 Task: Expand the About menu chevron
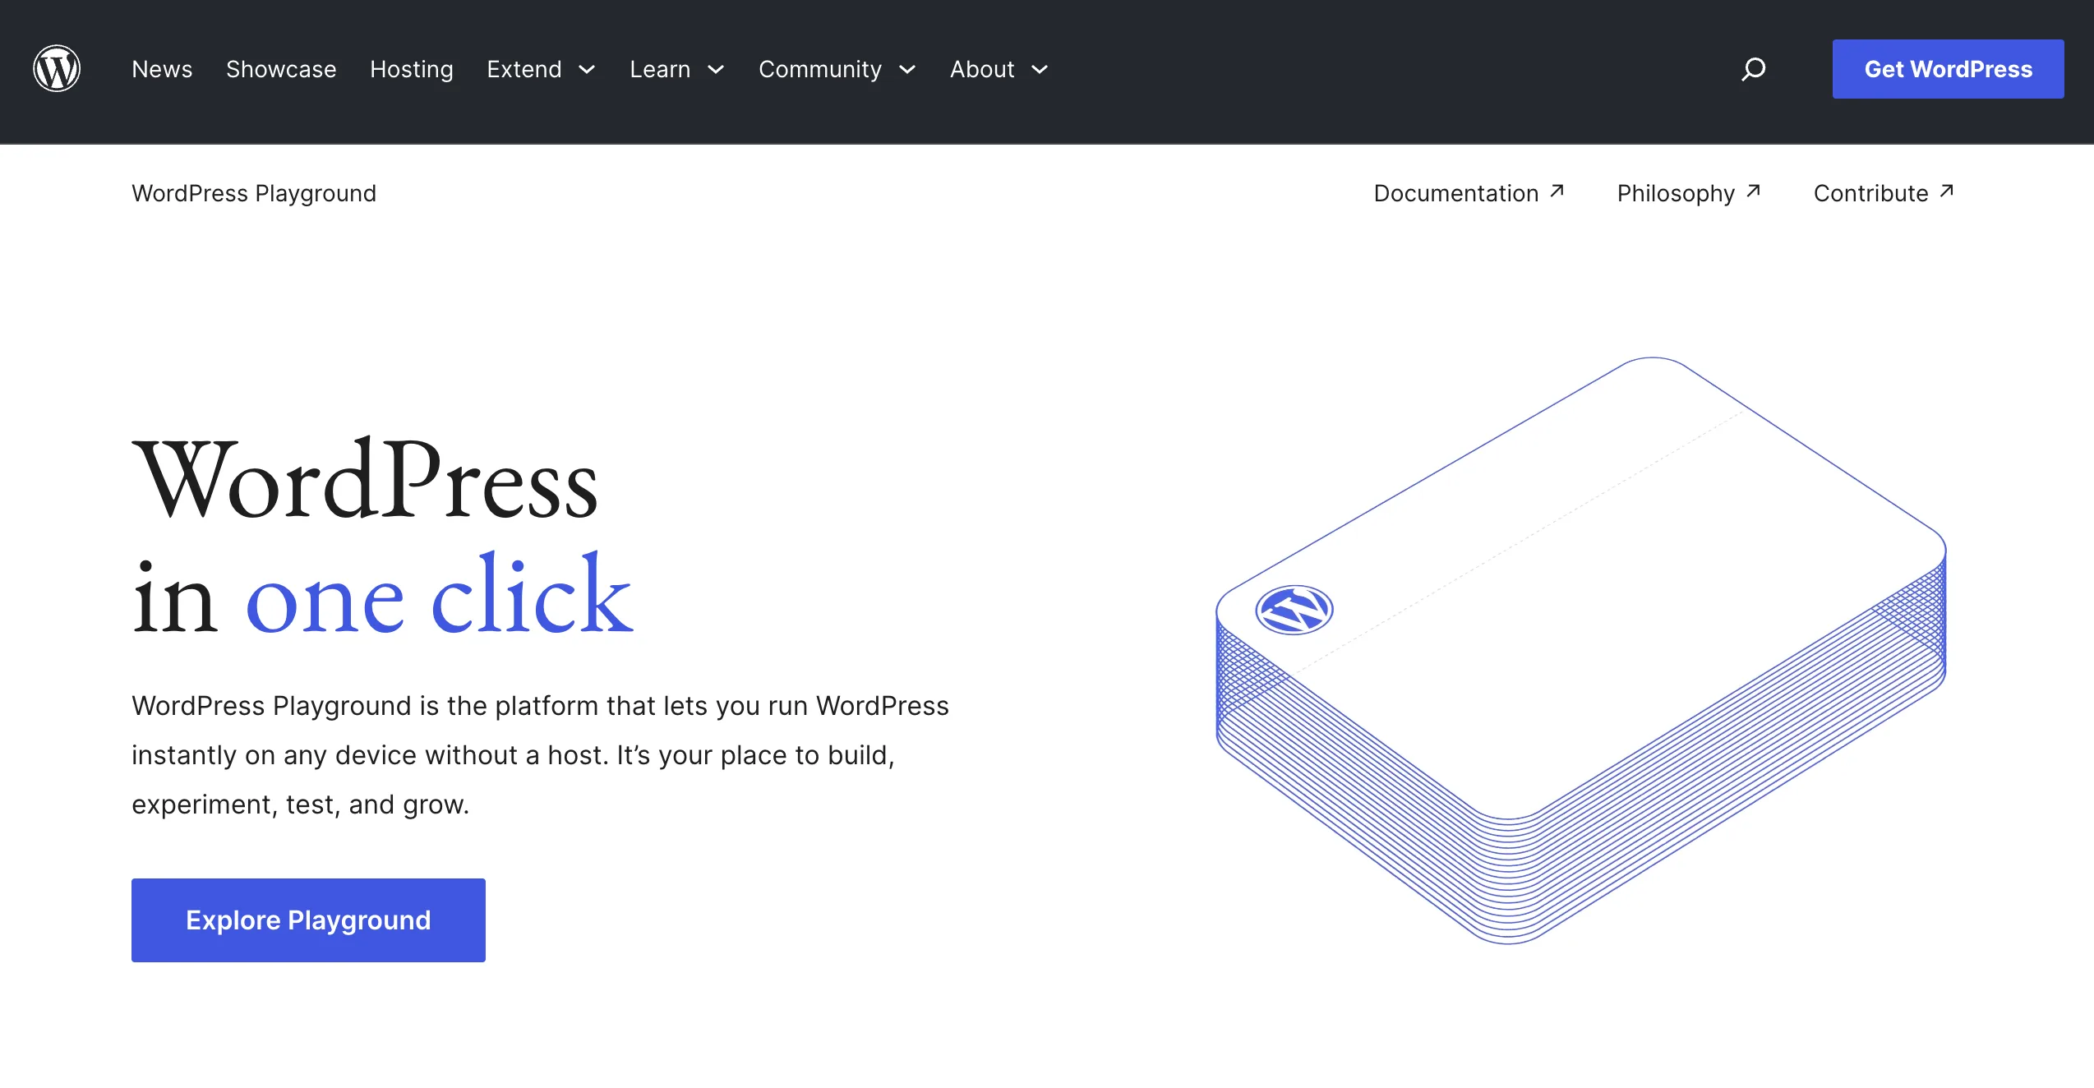pyautogui.click(x=1040, y=70)
